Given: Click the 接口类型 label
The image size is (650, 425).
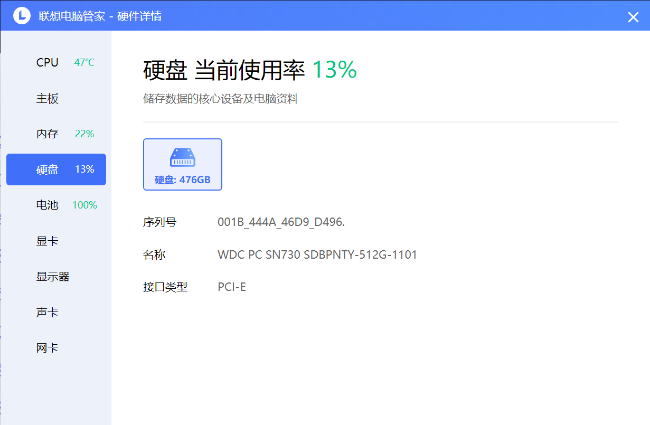Looking at the screenshot, I should tap(165, 287).
